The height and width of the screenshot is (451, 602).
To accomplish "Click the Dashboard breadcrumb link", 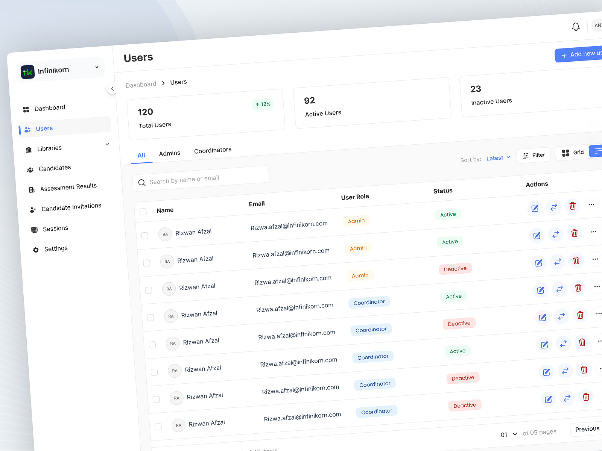I will point(141,85).
